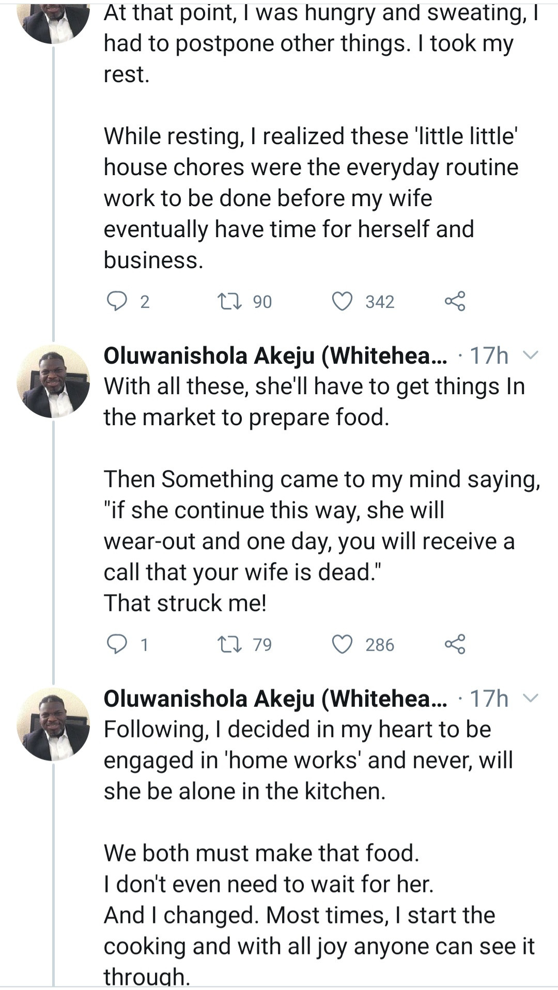Image resolution: width=558 pixels, height=990 pixels.
Task: Like the tweet with 342 likes
Action: [342, 301]
